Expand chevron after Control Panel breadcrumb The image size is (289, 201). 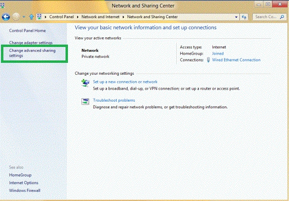[78, 17]
